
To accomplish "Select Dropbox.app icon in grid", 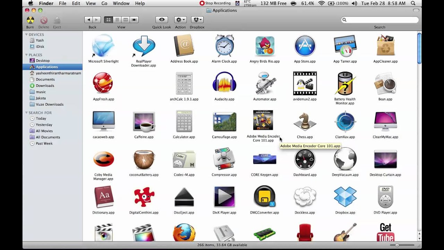I will click(345, 197).
